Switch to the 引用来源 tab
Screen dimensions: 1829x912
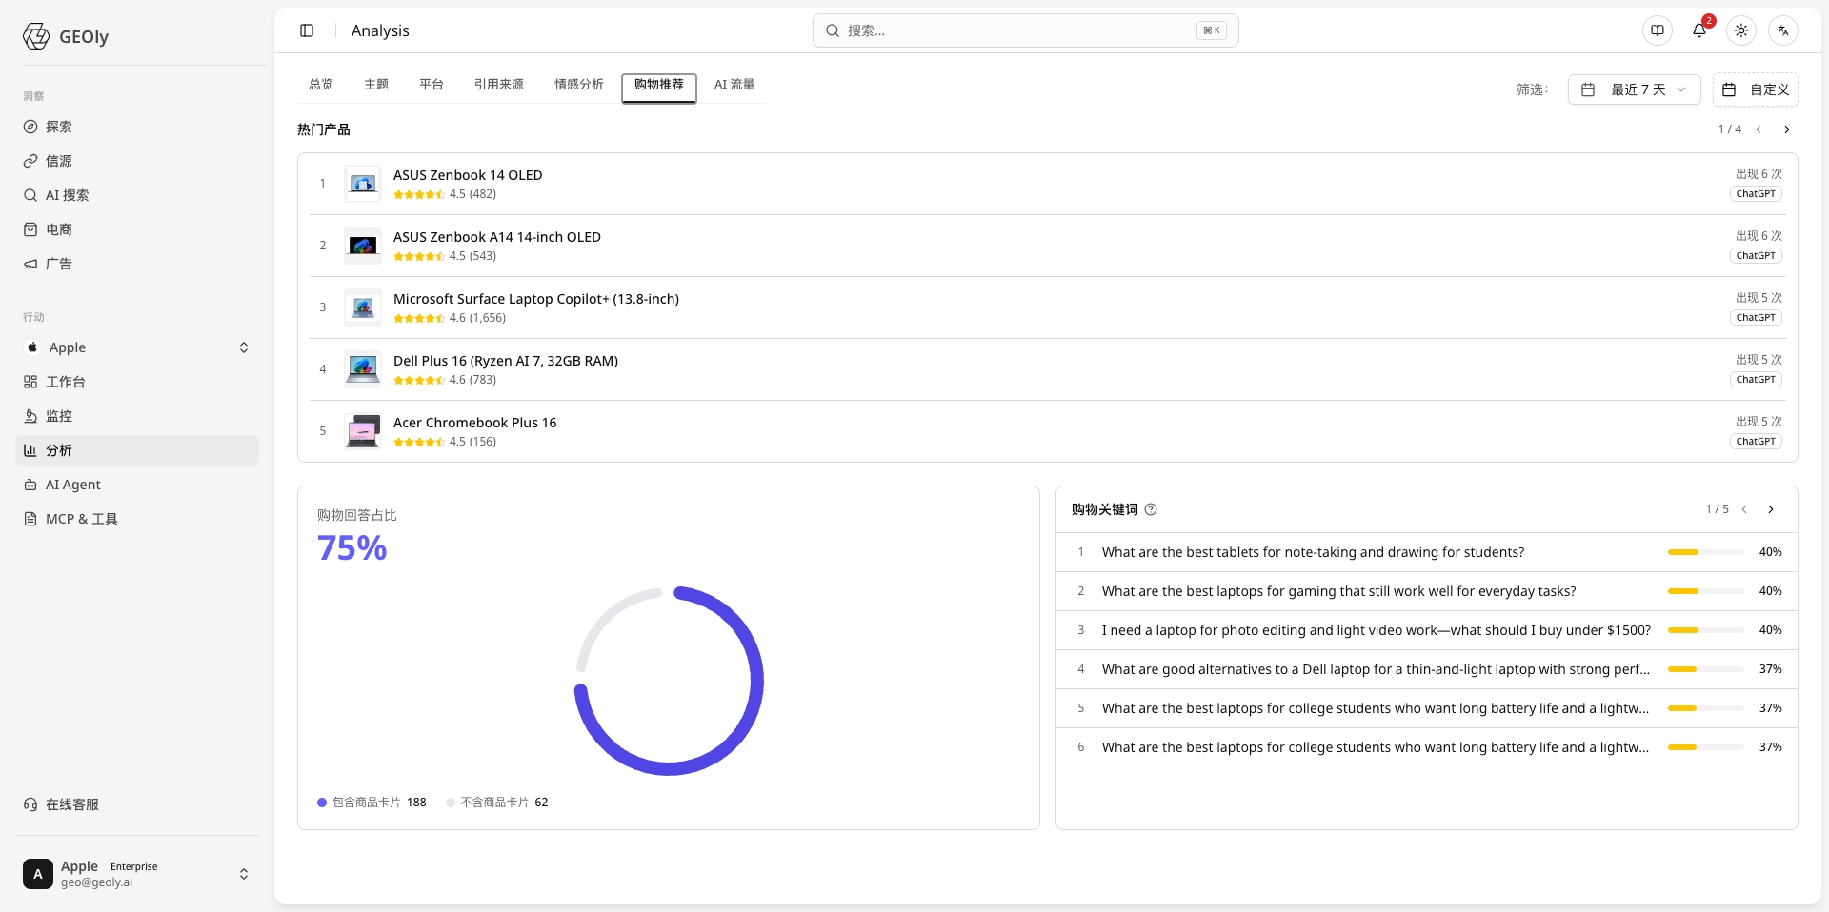tap(499, 85)
